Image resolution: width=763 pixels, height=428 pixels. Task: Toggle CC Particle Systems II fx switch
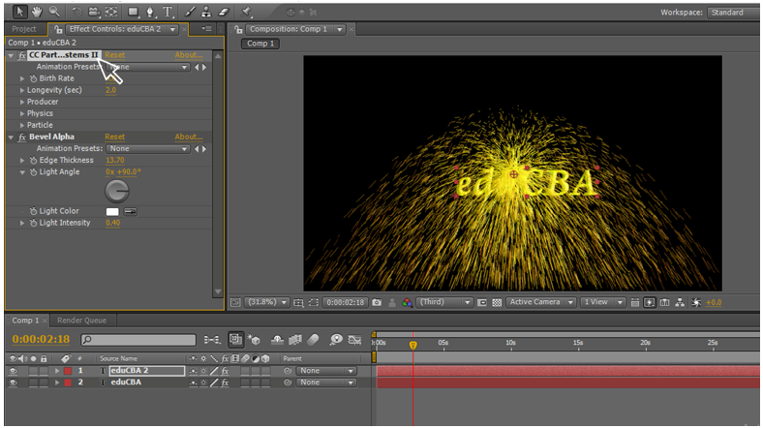point(22,55)
